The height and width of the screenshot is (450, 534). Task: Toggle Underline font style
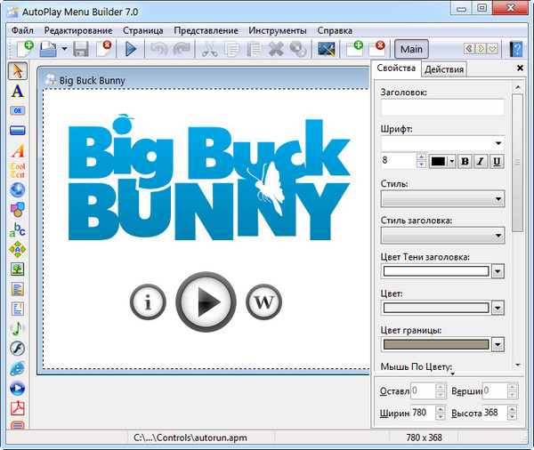coord(497,161)
